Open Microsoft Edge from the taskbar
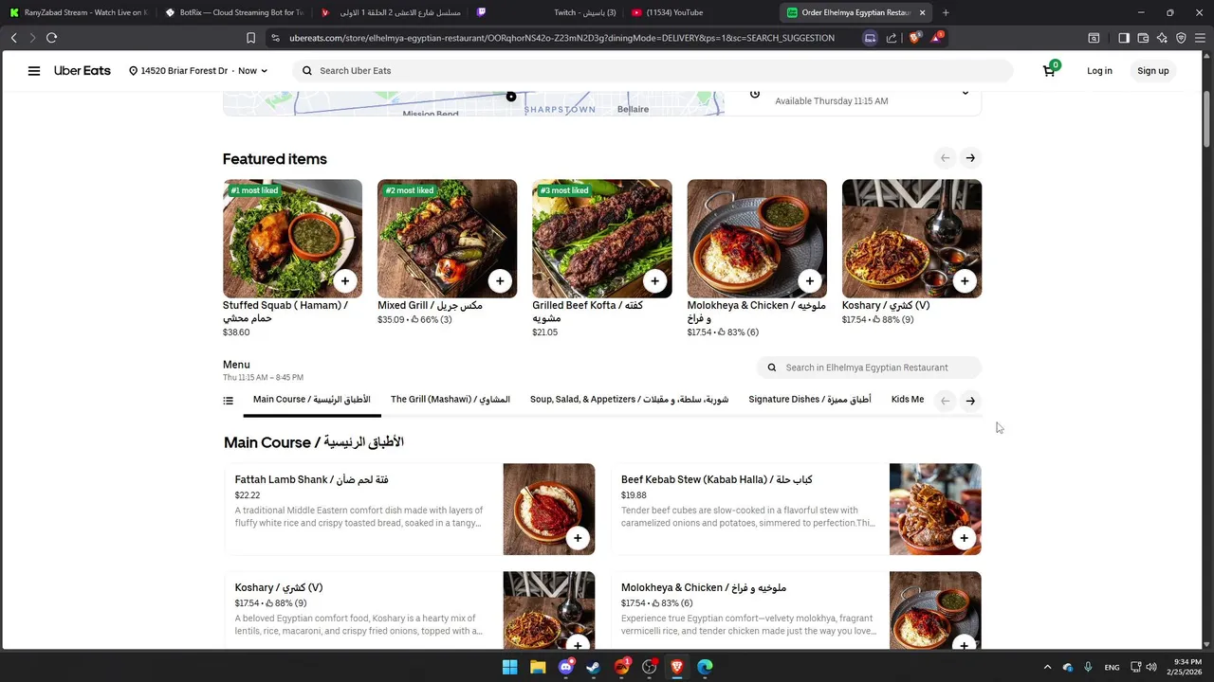 (x=705, y=667)
